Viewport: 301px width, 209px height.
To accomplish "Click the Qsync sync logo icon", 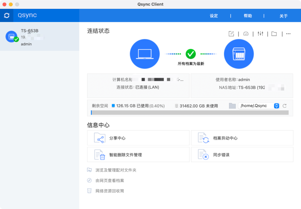I will [x=7, y=16].
